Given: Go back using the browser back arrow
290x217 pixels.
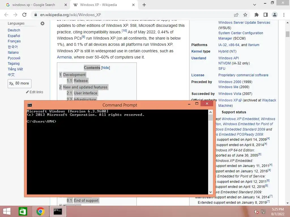Looking at the screenshot, I should (x=6, y=15).
